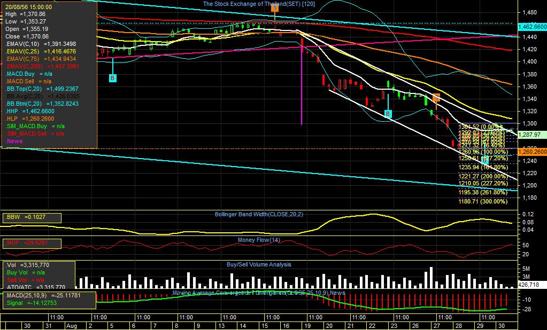This screenshot has height=330, width=547.
Task: Click the .MACD.Buy = n/a legend entry
Action: (28, 74)
